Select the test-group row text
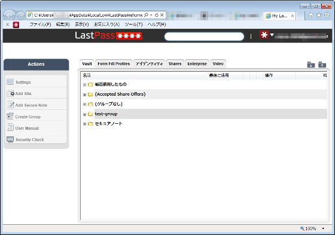The image size is (335, 235). tap(106, 114)
